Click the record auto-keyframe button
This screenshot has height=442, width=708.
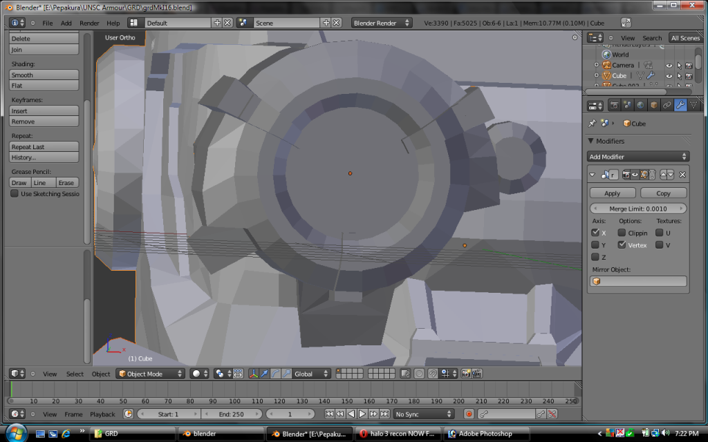tap(469, 414)
